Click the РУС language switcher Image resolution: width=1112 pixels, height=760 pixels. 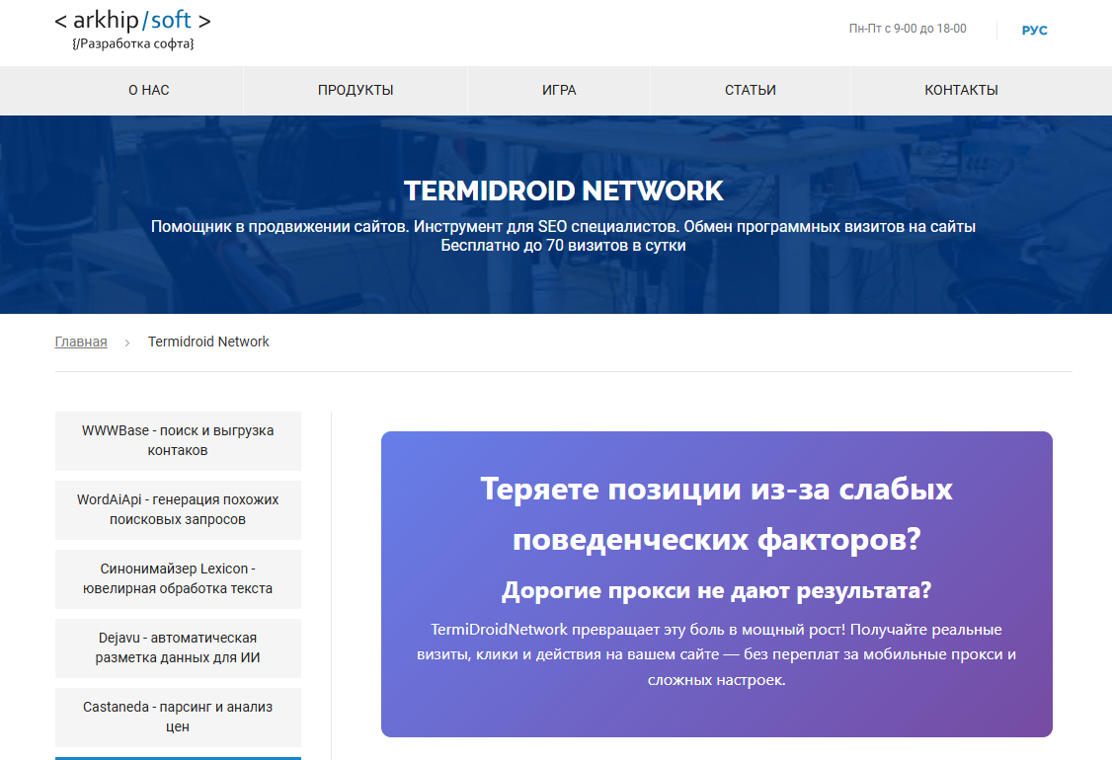1034,30
